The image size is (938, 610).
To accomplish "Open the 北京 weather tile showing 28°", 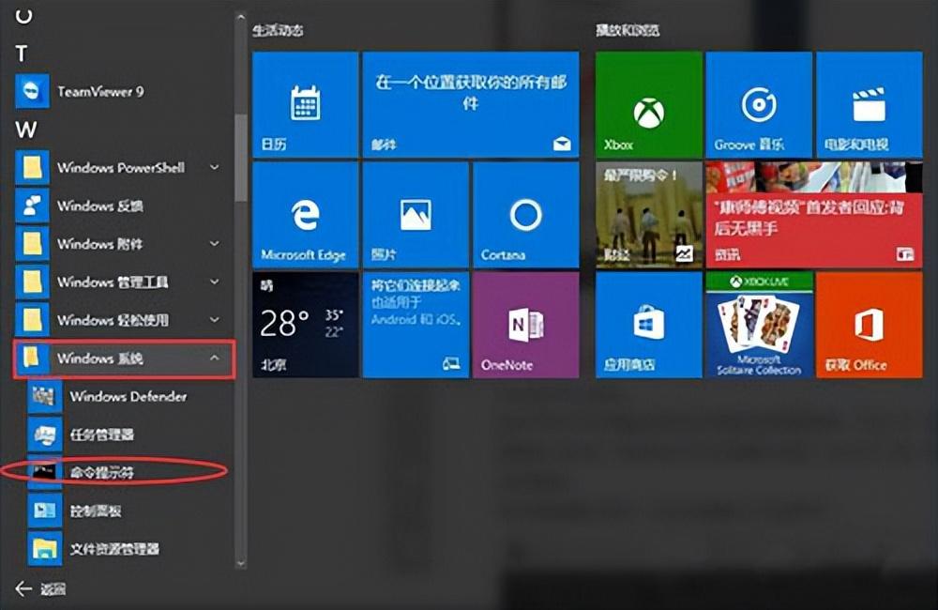I will [305, 325].
